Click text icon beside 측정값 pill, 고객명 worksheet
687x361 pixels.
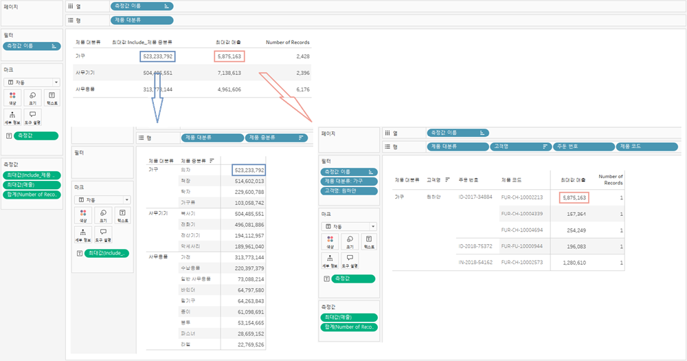click(326, 279)
